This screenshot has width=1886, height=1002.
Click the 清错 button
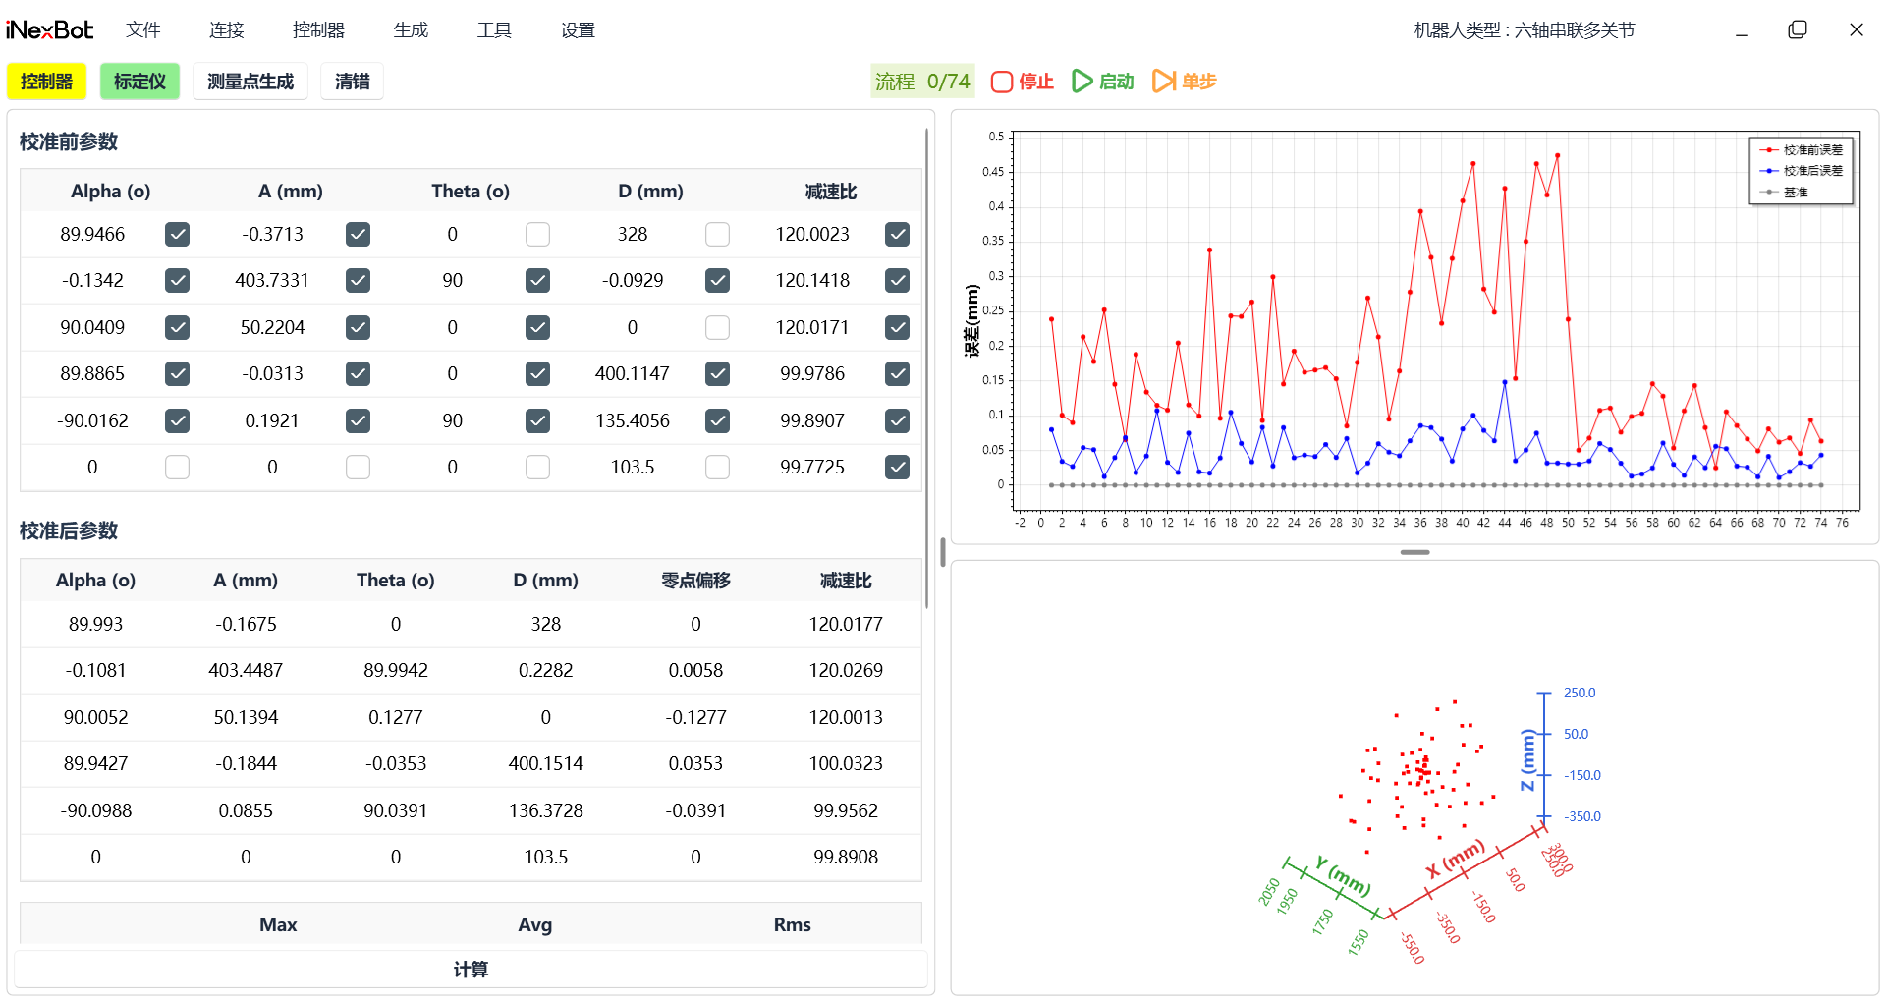[x=352, y=82]
